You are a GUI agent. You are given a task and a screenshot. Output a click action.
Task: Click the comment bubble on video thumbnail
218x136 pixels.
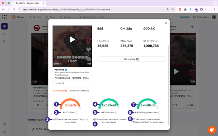tap(89, 59)
